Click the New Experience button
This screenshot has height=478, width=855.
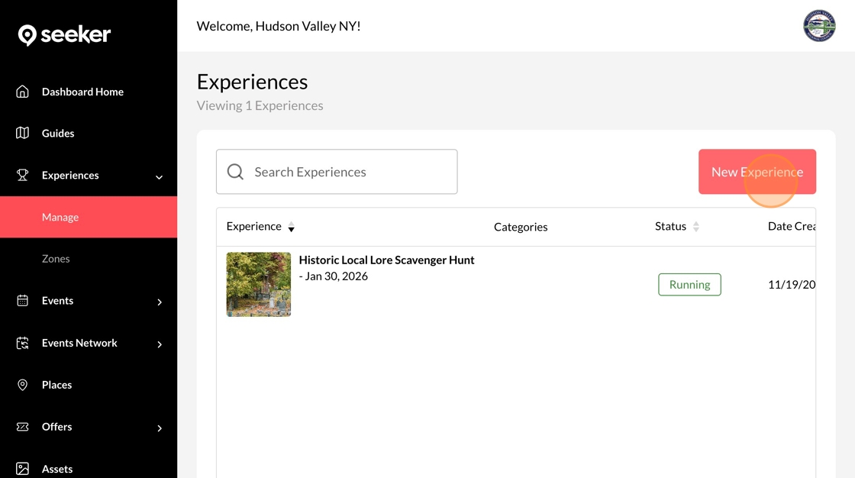[x=757, y=172]
